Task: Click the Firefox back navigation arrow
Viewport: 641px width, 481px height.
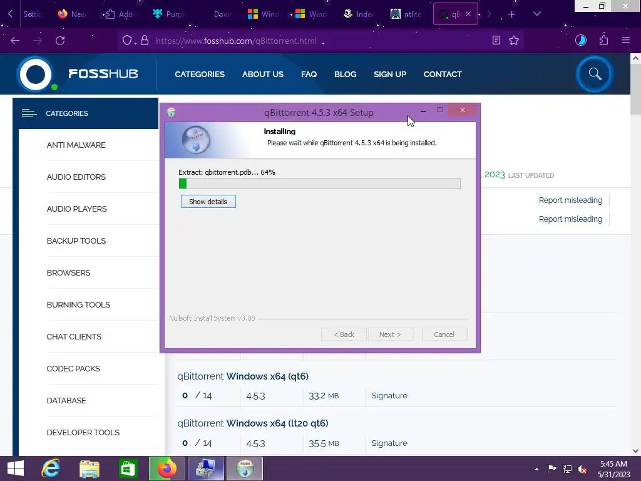Action: (x=15, y=41)
